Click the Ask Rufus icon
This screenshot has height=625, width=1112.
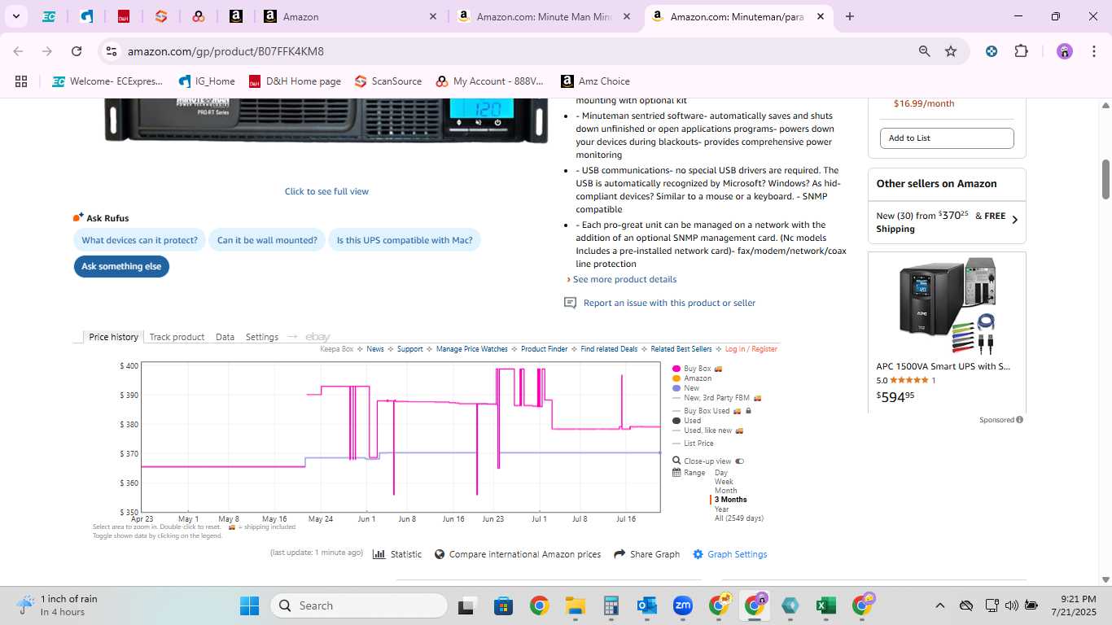point(78,217)
